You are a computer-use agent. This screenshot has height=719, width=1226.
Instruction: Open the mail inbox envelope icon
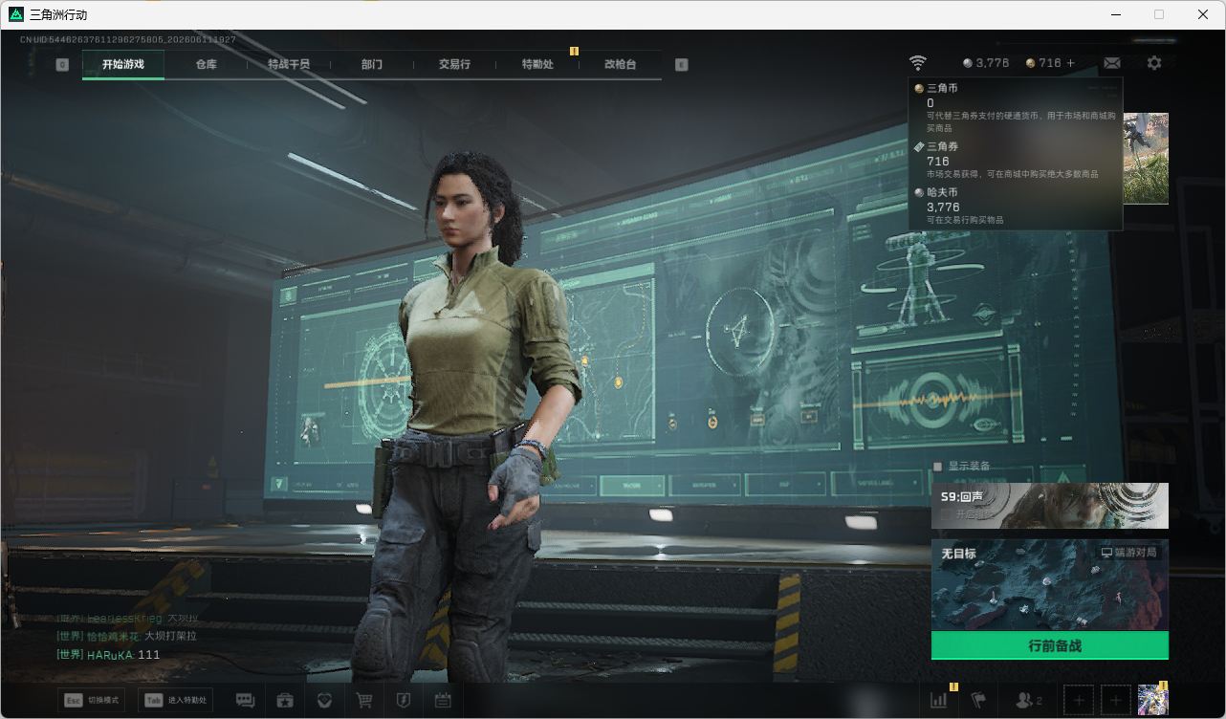point(1111,63)
